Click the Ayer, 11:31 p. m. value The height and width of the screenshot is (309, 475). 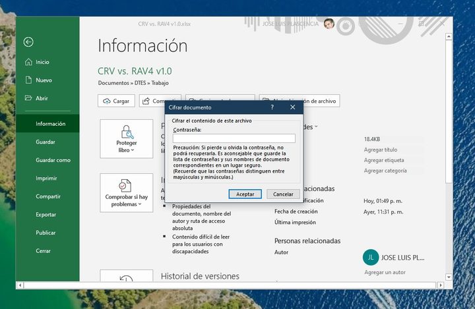click(x=383, y=212)
